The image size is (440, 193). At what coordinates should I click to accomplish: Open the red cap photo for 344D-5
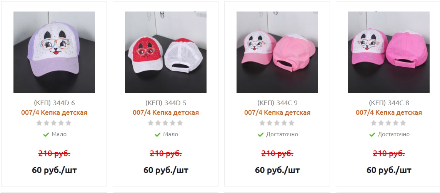pos(165,52)
